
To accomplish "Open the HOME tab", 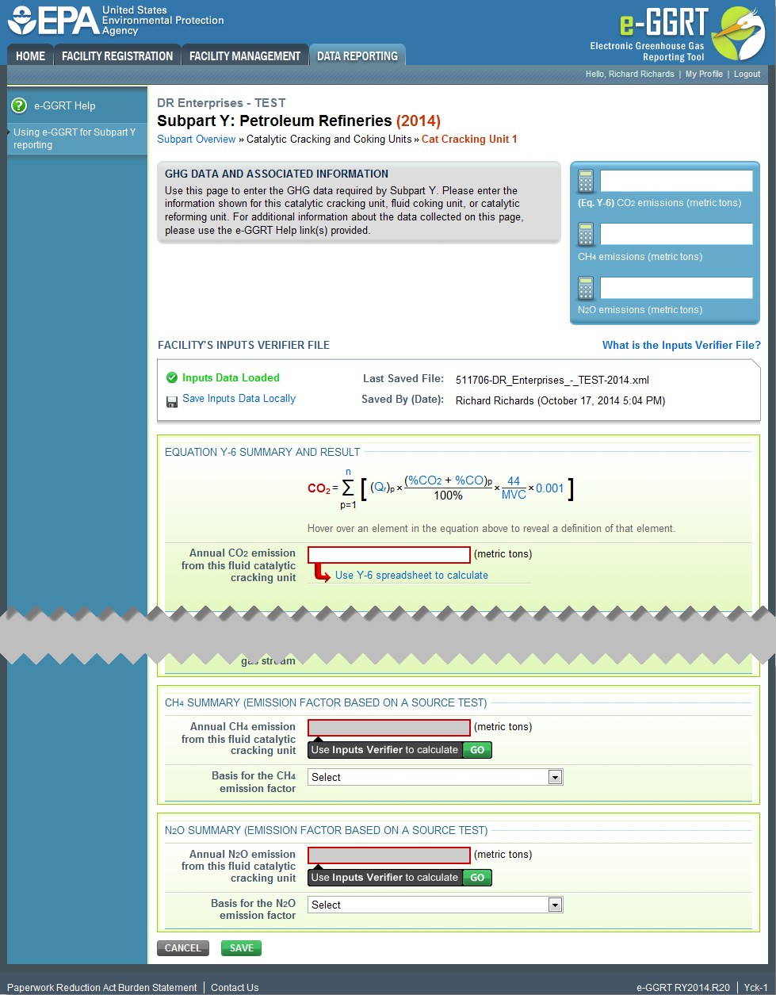I will click(x=31, y=55).
